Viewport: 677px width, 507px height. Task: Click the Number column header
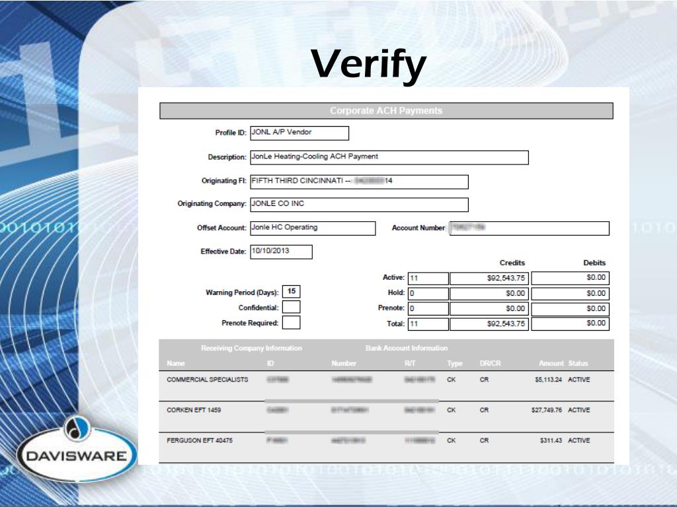pyautogui.click(x=344, y=364)
